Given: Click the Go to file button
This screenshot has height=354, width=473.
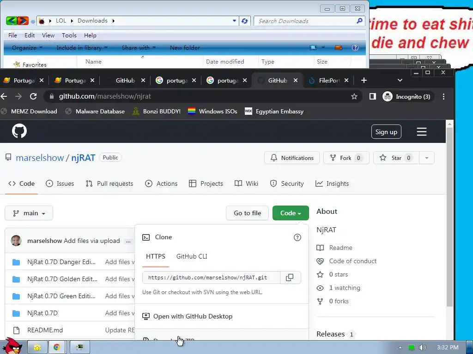Looking at the screenshot, I should click(248, 213).
